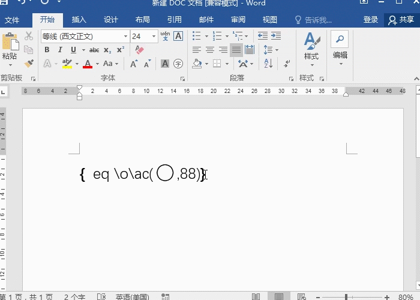Click the macro recording status bar icon
This screenshot has width=420, height=300.
coord(165,297)
